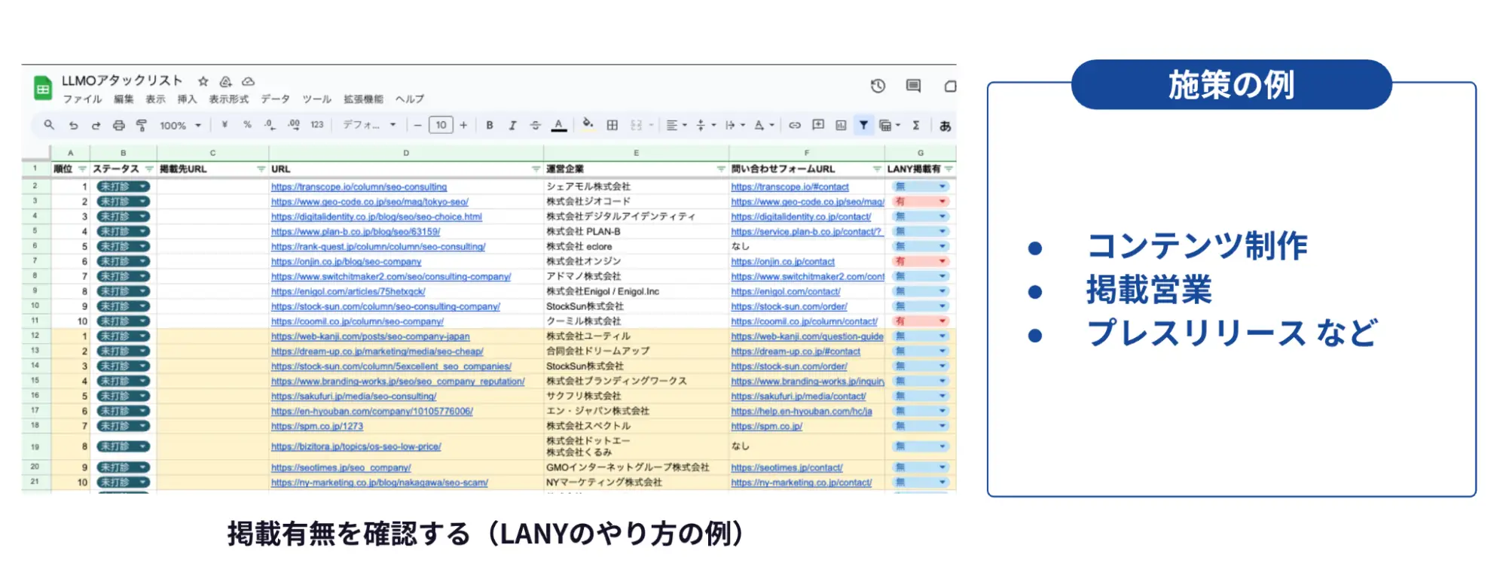
Task: Expand the LANY掲載有 dropdown in row 2
Action: tap(942, 187)
